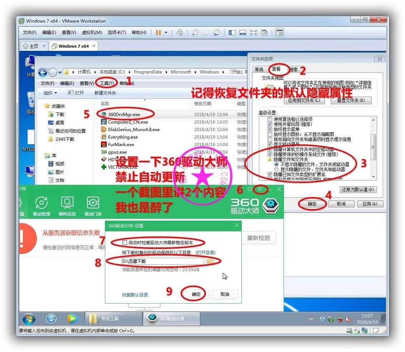
Task: Click the VMware pause virtual machine icon
Action: tap(158, 33)
